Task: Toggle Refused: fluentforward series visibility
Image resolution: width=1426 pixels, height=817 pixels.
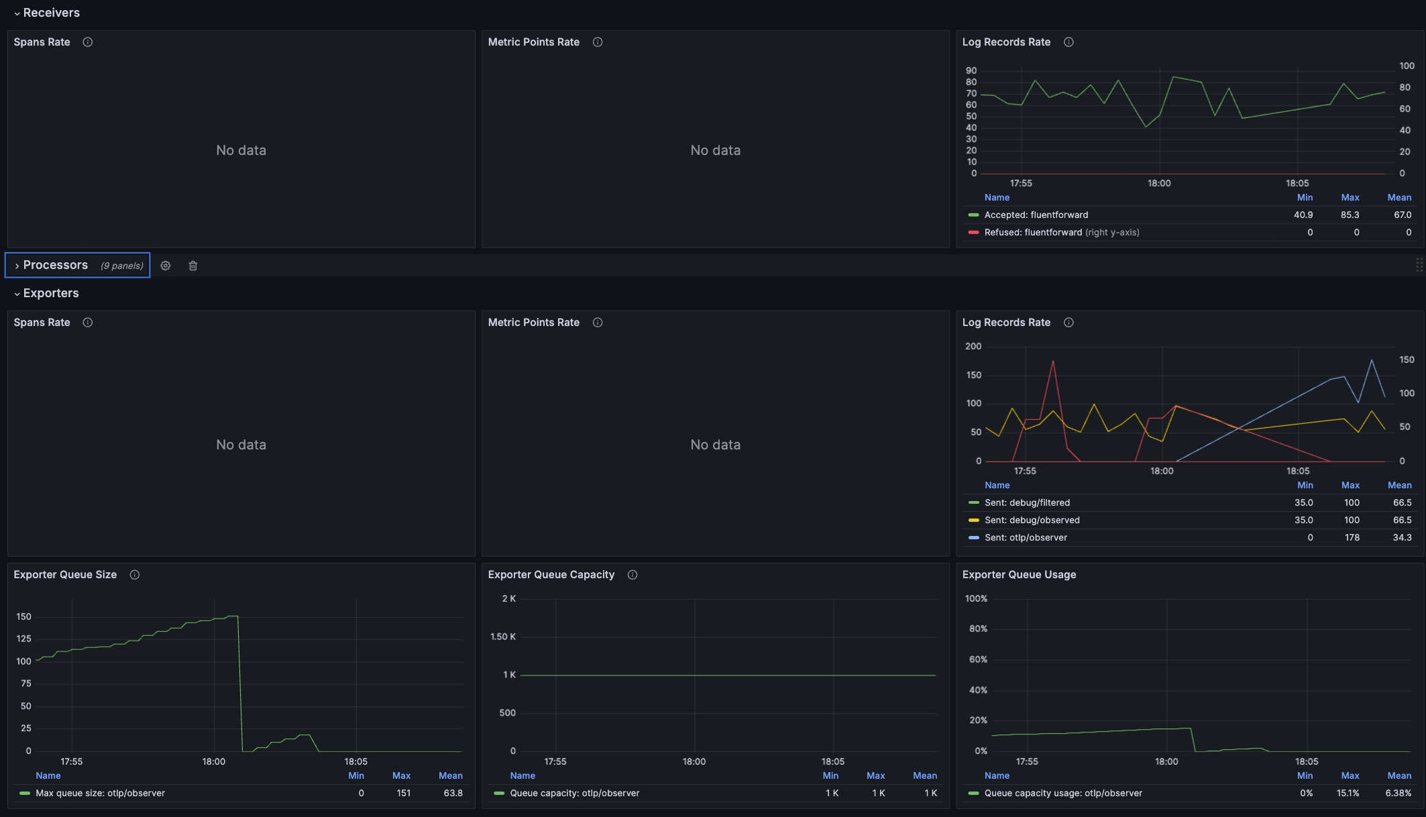Action: point(1032,233)
